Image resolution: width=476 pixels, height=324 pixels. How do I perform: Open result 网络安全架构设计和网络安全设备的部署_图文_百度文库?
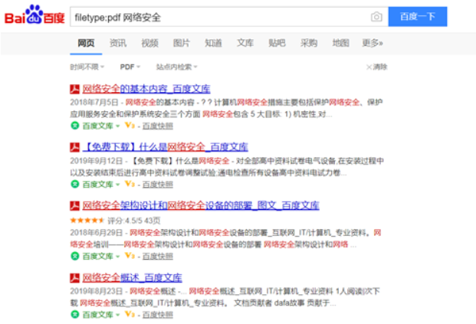[201, 205]
